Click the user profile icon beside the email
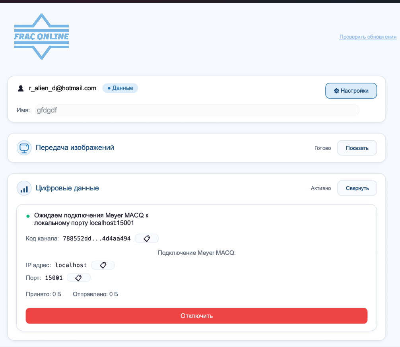Image resolution: width=400 pixels, height=347 pixels. (x=21, y=88)
